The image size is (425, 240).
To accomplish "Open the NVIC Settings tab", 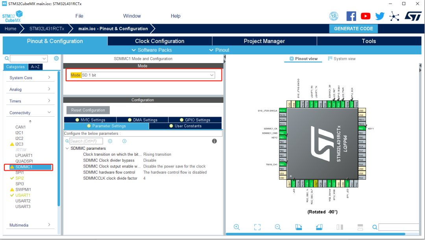I will [x=90, y=120].
